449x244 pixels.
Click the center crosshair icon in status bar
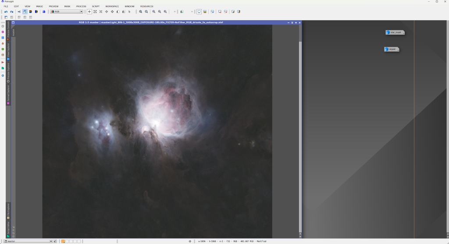tap(190, 241)
